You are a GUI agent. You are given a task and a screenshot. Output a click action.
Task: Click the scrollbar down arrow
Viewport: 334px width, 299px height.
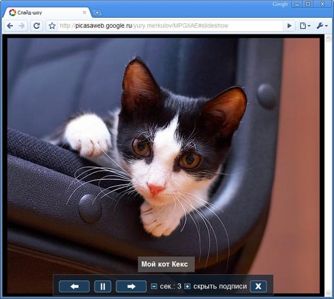[x=328, y=293]
